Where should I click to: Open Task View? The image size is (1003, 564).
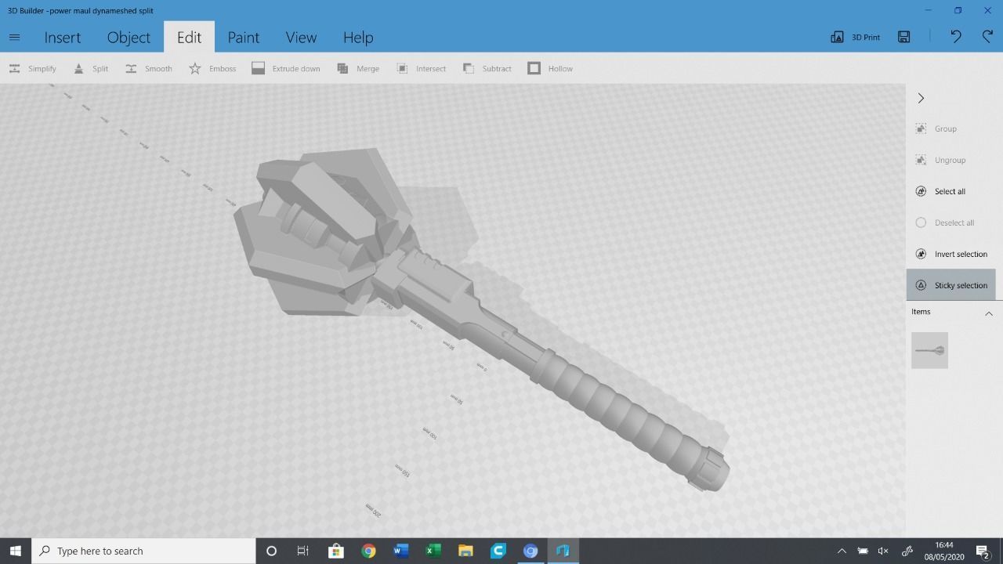pyautogui.click(x=303, y=551)
